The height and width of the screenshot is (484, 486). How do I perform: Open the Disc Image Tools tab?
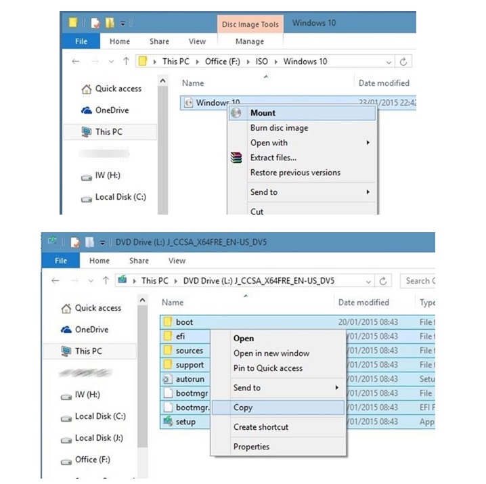click(250, 24)
